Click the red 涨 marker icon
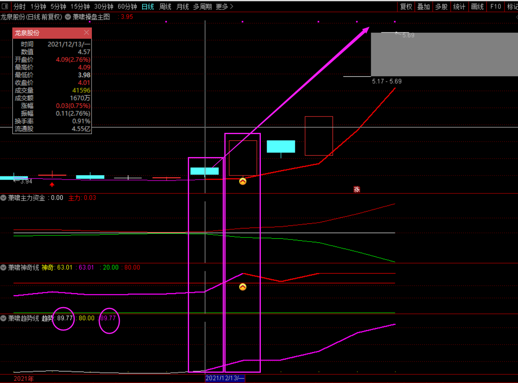Image resolution: width=518 pixels, height=383 pixels. point(357,189)
